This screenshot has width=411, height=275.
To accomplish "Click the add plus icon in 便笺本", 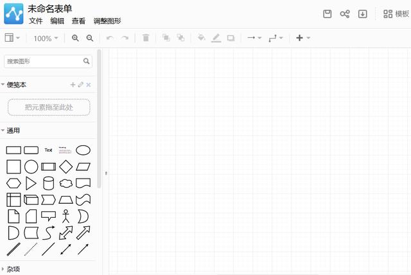I will point(73,85).
